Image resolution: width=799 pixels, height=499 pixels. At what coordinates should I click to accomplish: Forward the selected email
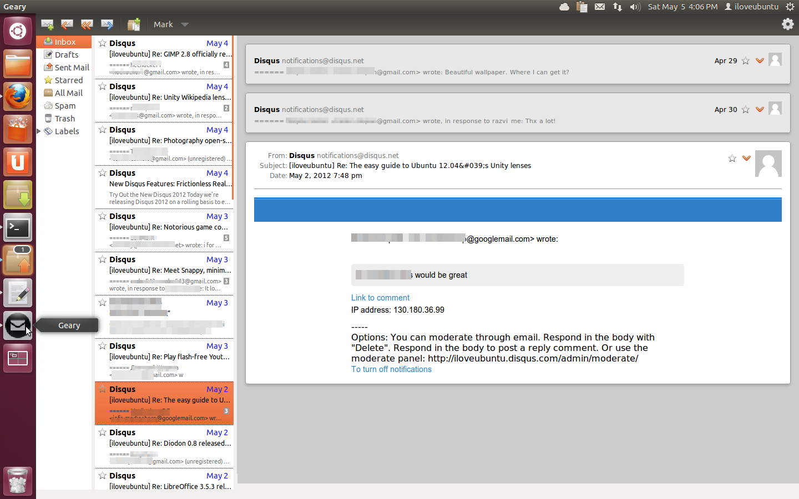click(107, 24)
